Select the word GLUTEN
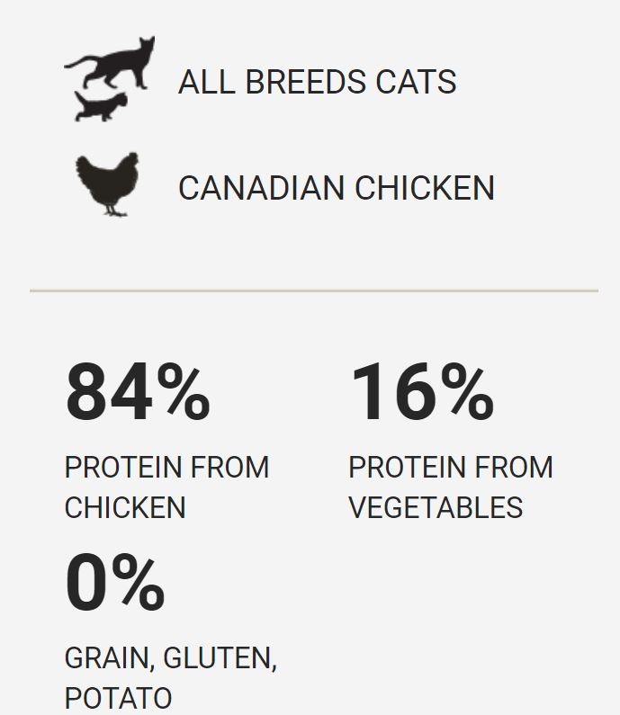Viewport: 620px width, 715px height. pos(220,658)
